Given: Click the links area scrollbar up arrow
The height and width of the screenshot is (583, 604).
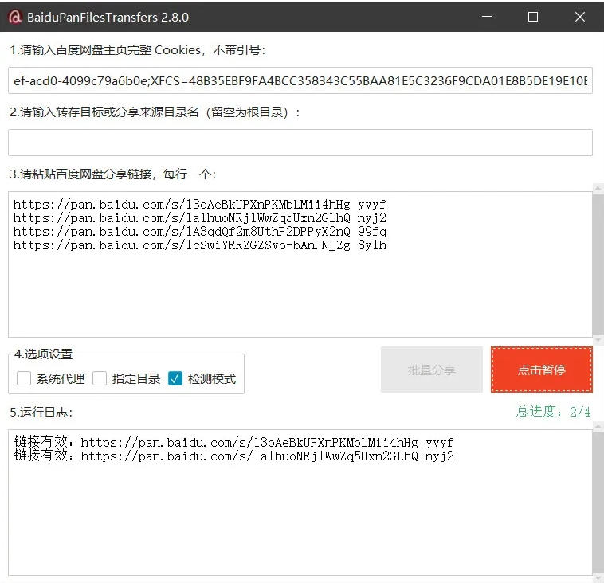Looking at the screenshot, I should pos(598,188).
